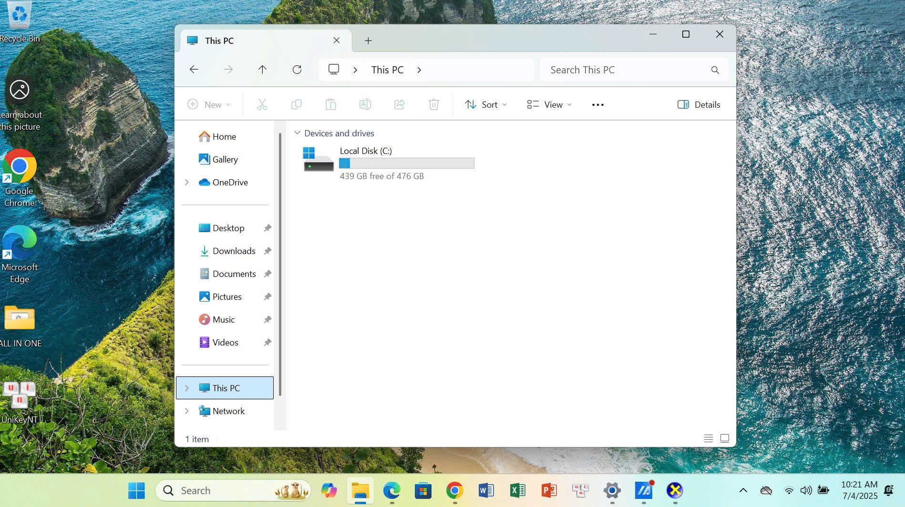Viewport: 905px width, 507px height.
Task: Collapse the Devices and drives group
Action: [x=297, y=133]
